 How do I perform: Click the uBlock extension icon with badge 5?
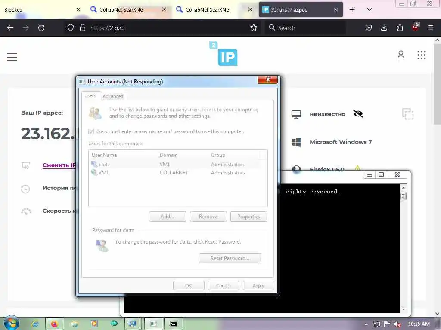click(416, 27)
